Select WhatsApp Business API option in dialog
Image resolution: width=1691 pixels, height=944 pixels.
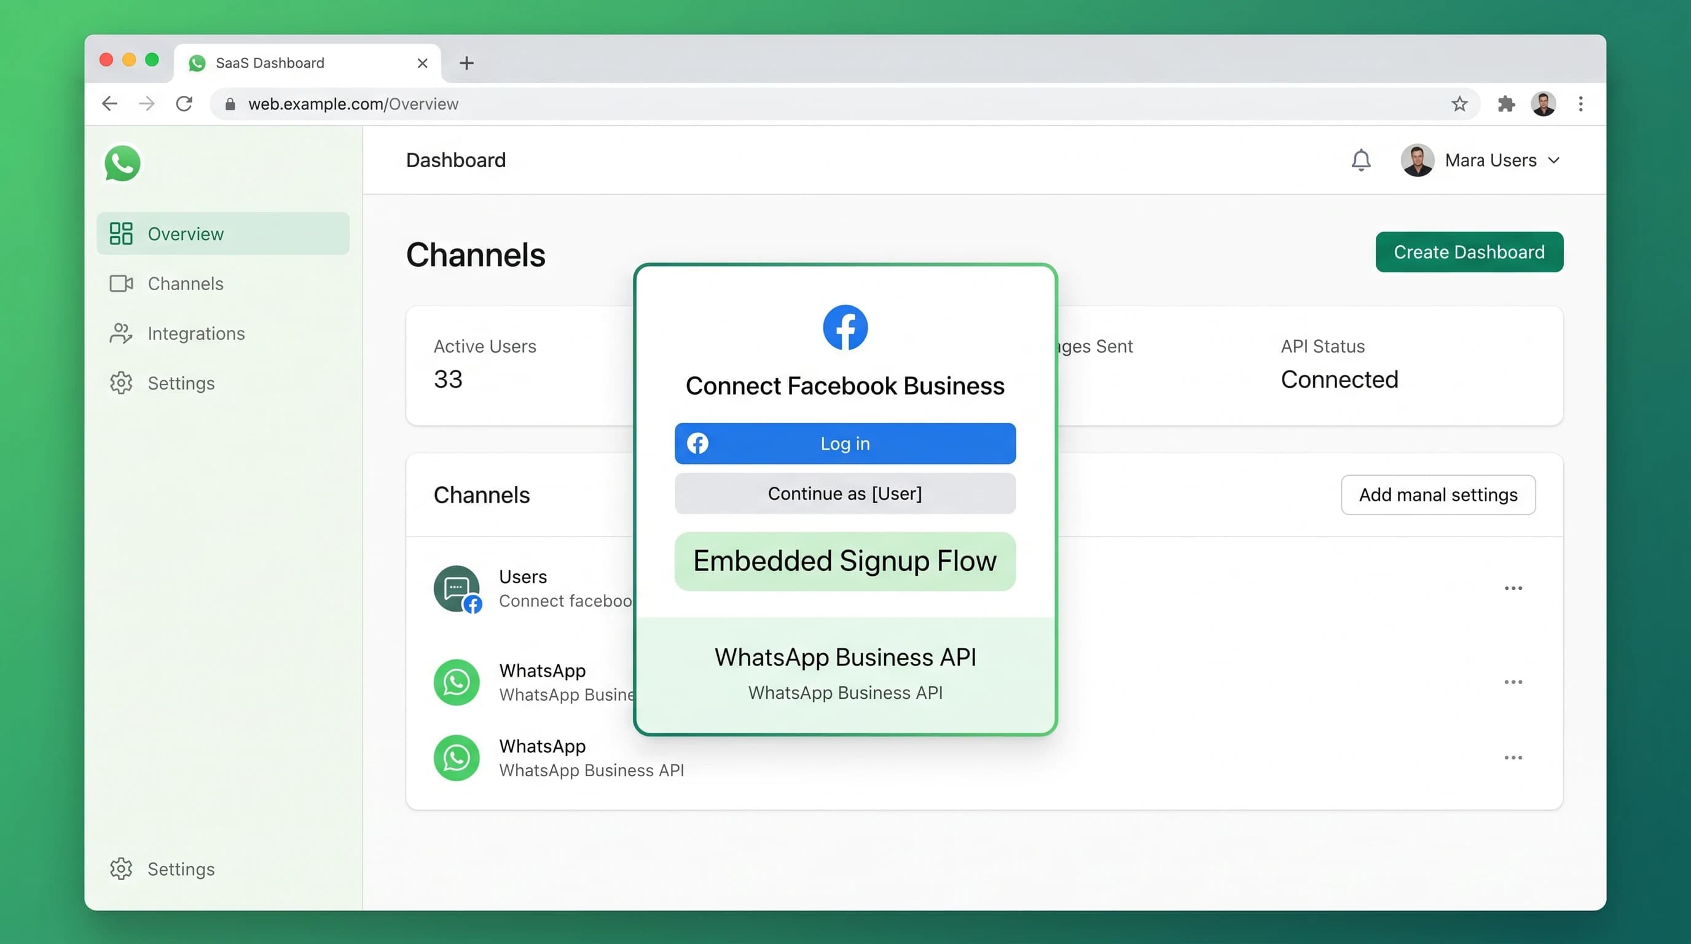coord(845,674)
